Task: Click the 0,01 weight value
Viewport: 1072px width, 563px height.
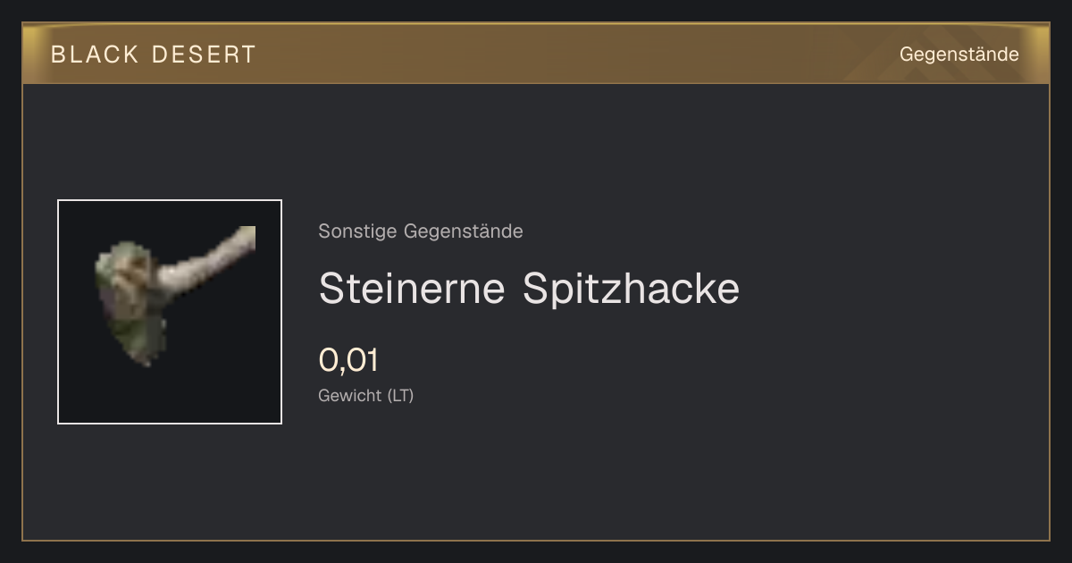Action: pyautogui.click(x=348, y=360)
